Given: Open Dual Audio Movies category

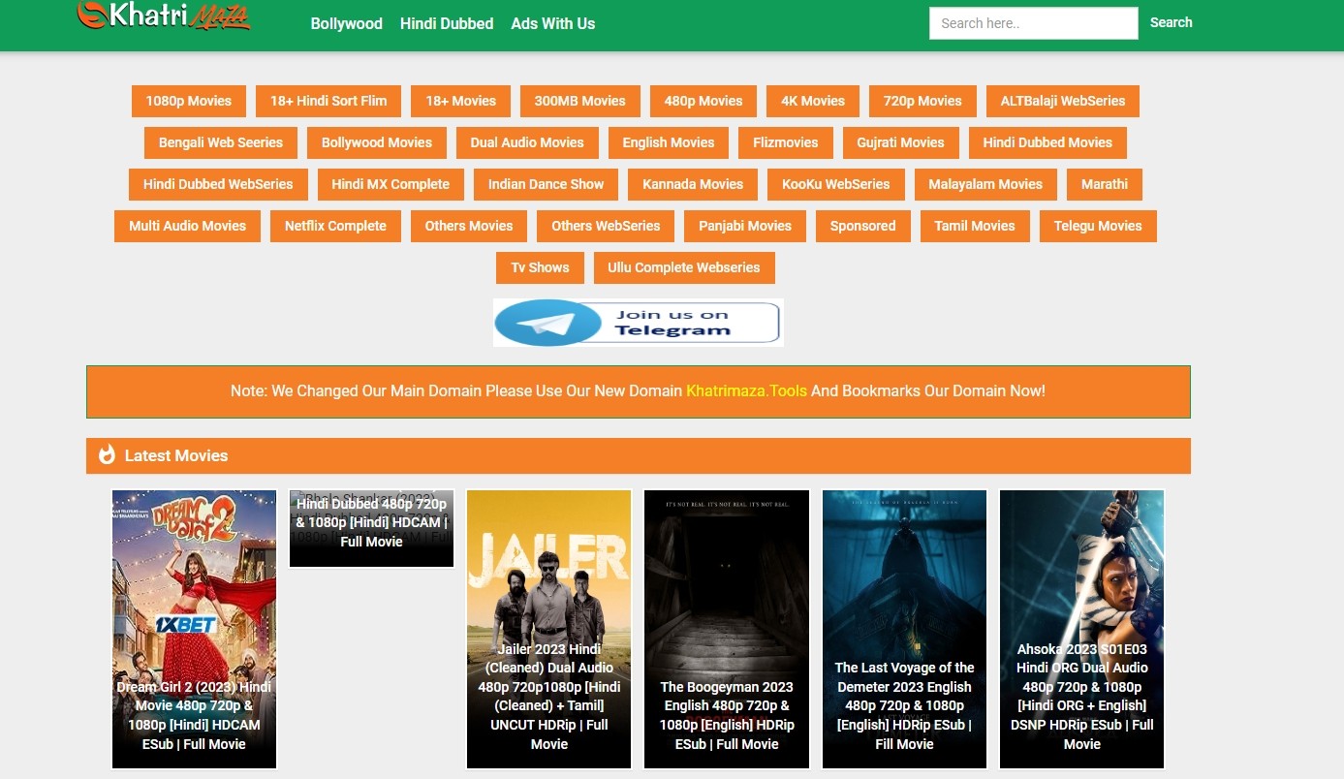Looking at the screenshot, I should pos(527,142).
